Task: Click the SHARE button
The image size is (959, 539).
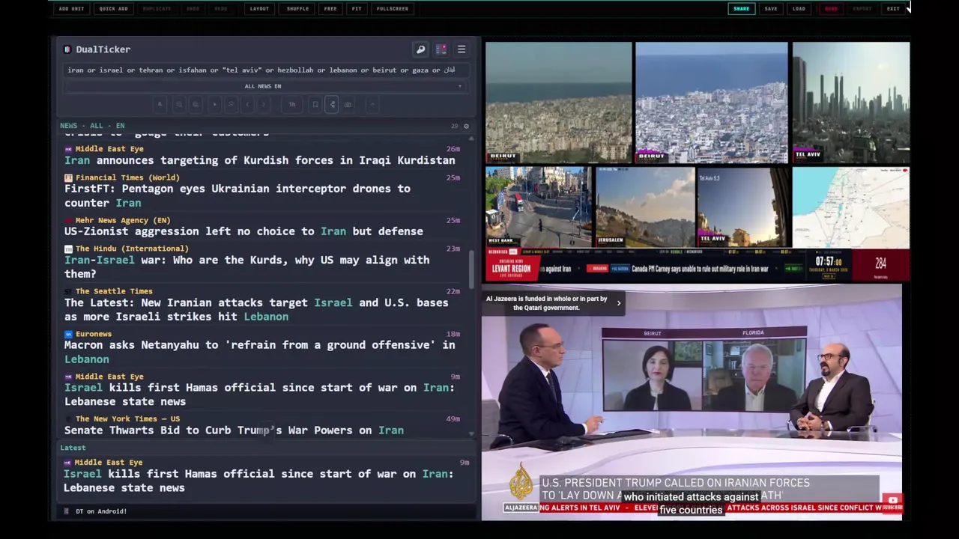Action: 741,9
